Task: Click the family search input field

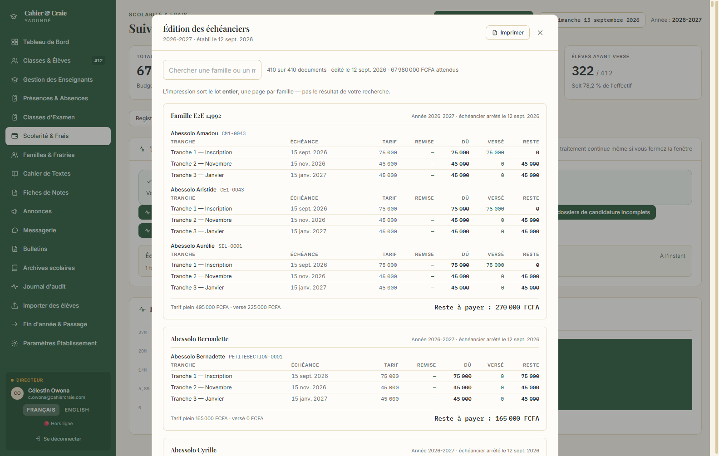Action: pos(212,70)
